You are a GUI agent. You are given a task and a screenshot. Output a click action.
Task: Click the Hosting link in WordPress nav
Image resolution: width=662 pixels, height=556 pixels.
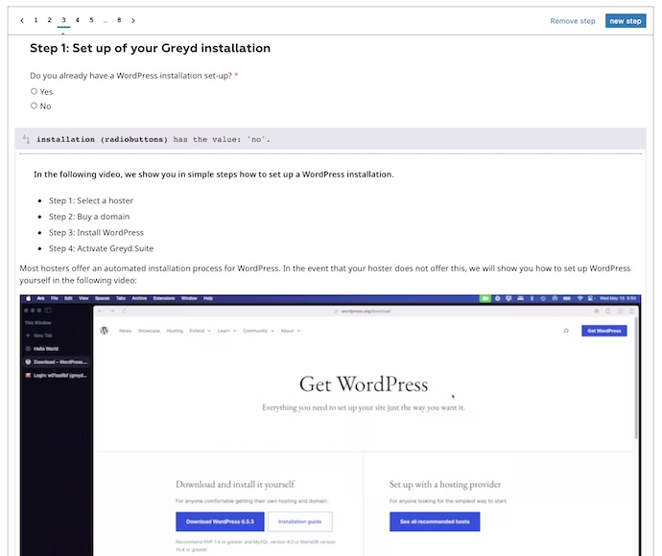pyautogui.click(x=175, y=331)
